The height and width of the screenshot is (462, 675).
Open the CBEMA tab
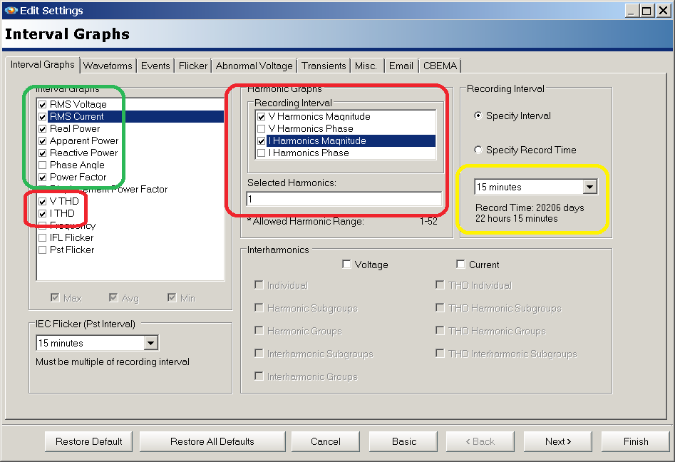click(440, 65)
